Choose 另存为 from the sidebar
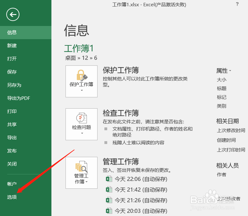Viewport: 248px width, 216px height. point(26,85)
